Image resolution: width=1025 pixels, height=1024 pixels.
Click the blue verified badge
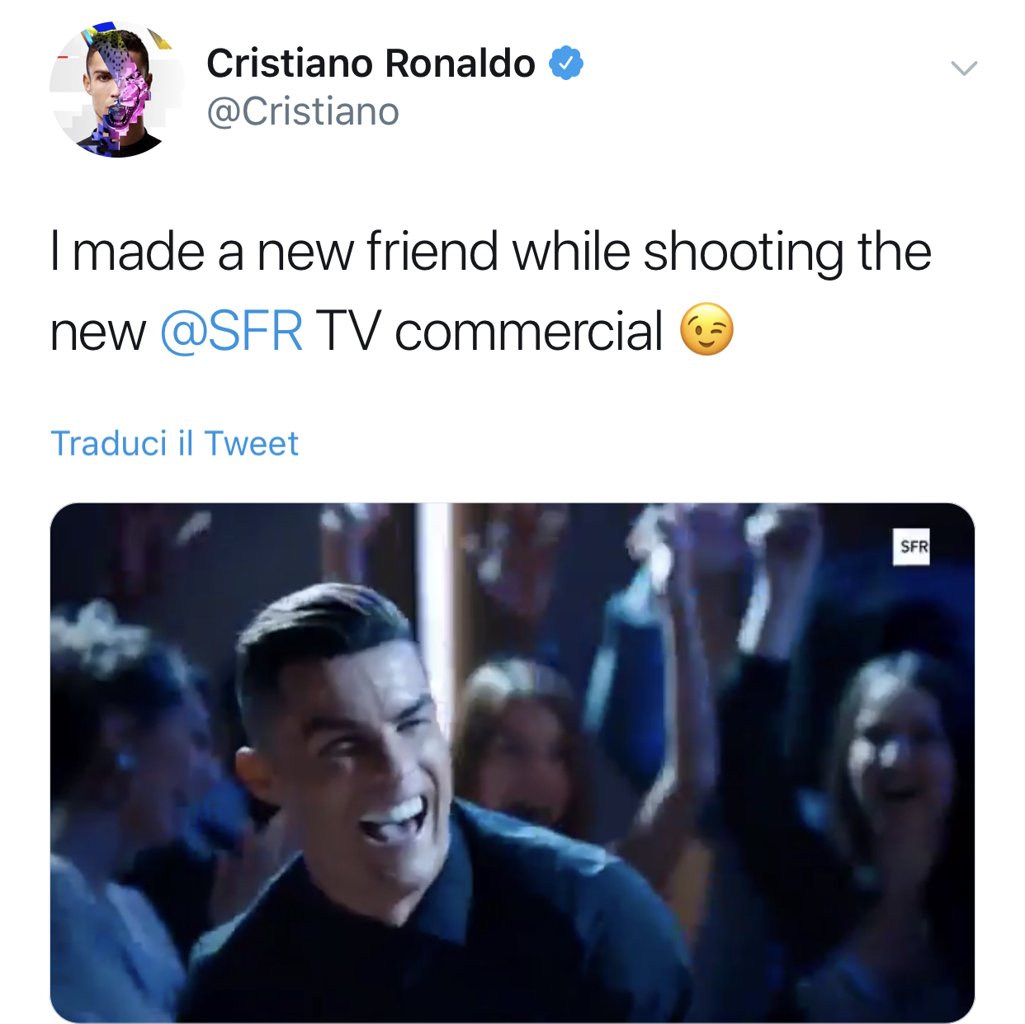(566, 64)
